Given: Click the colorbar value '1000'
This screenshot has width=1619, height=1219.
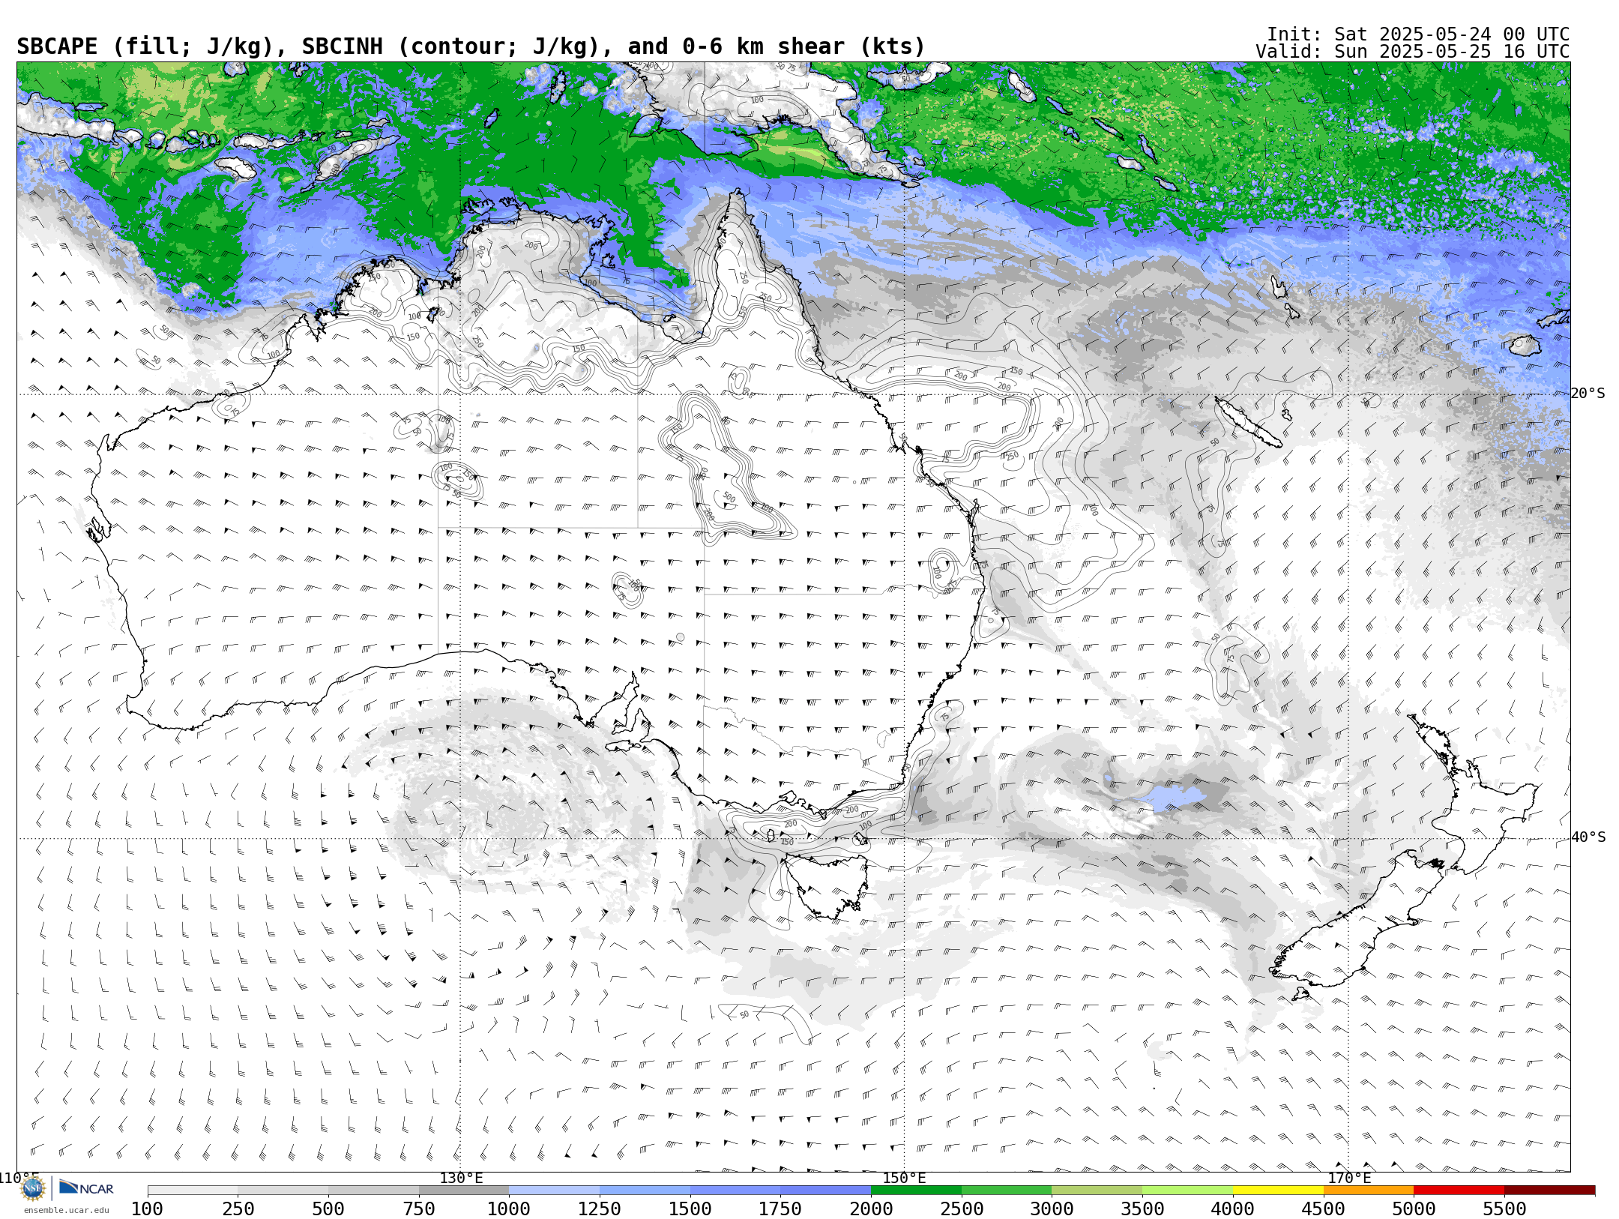Looking at the screenshot, I should pos(509,1209).
